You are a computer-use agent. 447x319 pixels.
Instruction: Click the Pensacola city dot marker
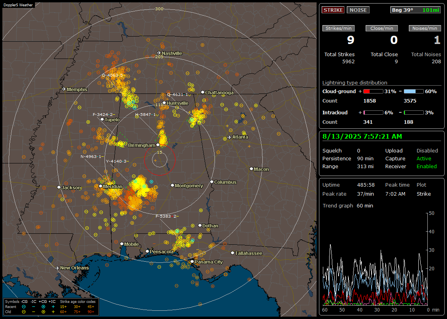[147, 251]
